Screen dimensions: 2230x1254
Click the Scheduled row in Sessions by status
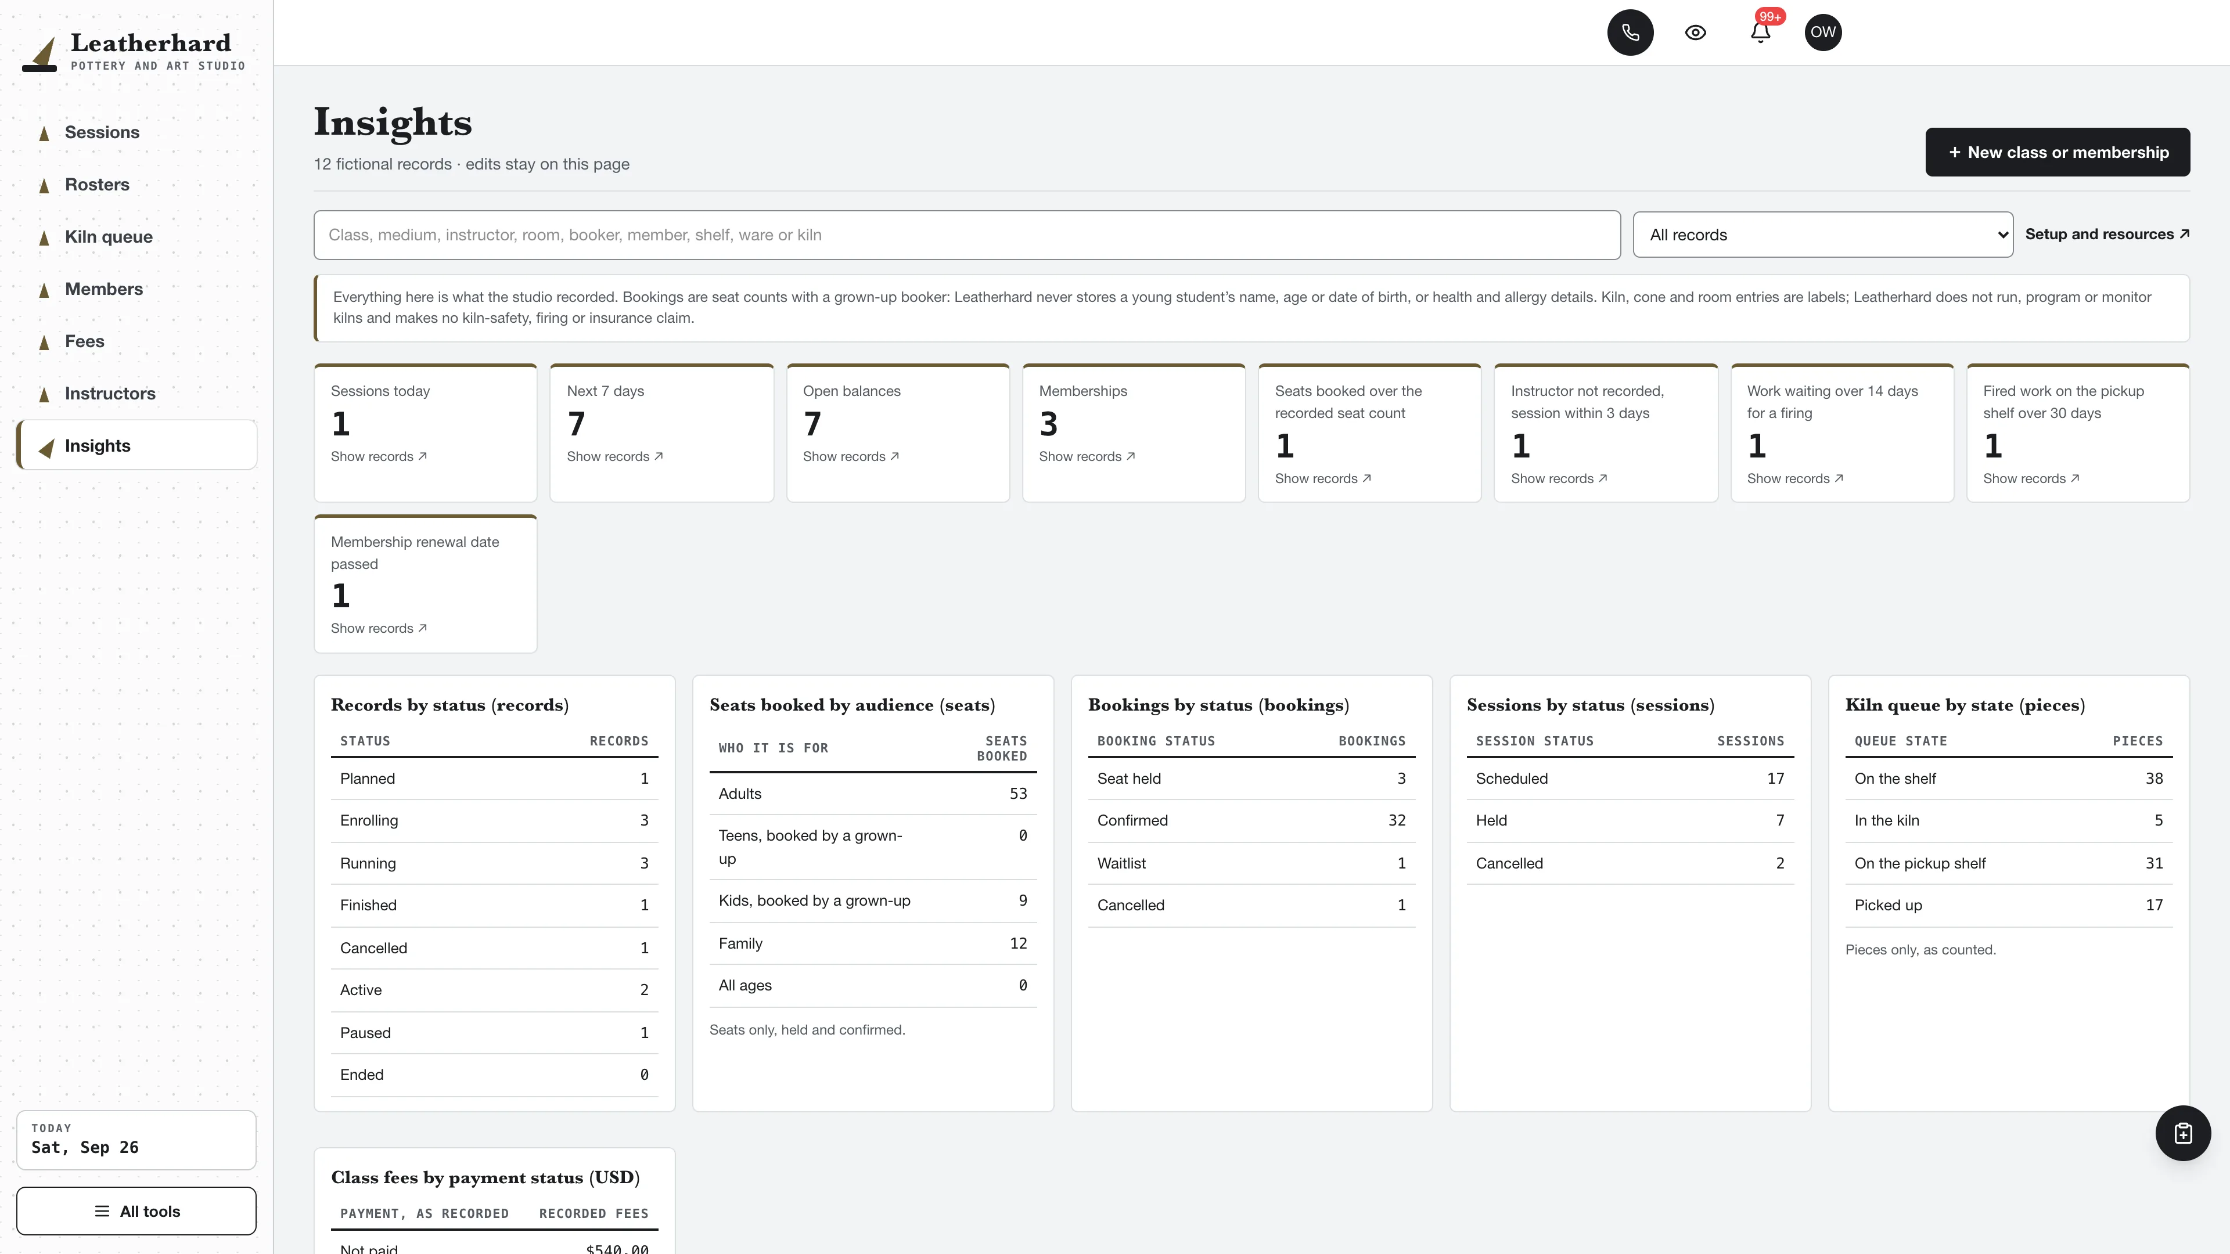tap(1630, 778)
